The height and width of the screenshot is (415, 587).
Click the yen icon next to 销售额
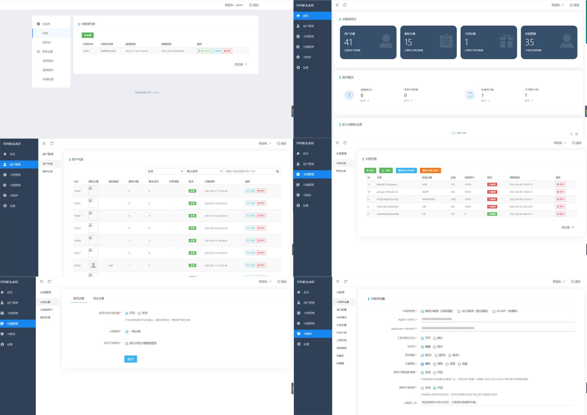point(349,95)
